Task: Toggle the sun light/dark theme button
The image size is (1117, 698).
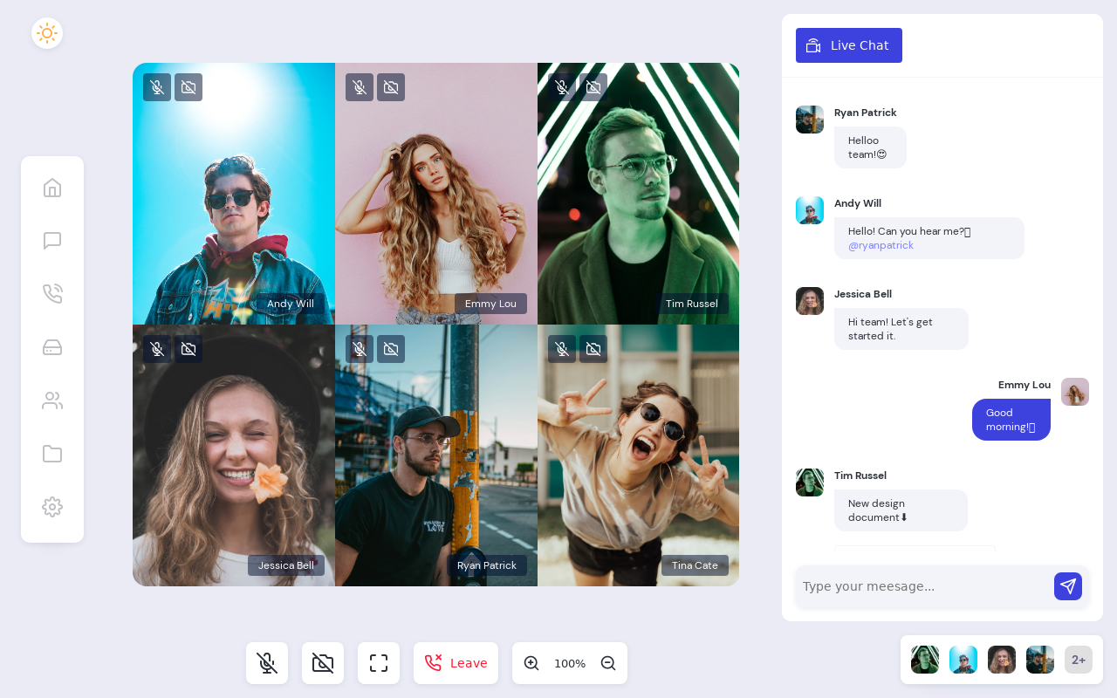Action: point(47,33)
